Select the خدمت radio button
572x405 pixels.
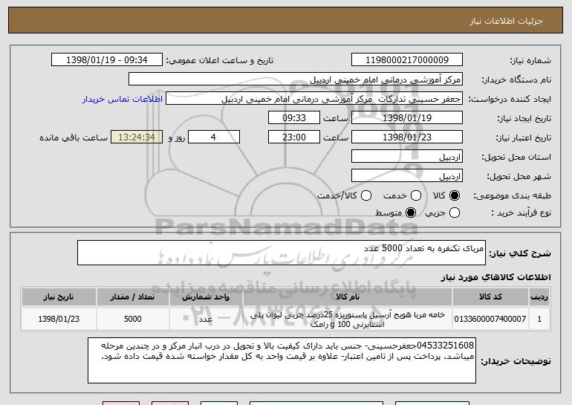click(x=416, y=196)
